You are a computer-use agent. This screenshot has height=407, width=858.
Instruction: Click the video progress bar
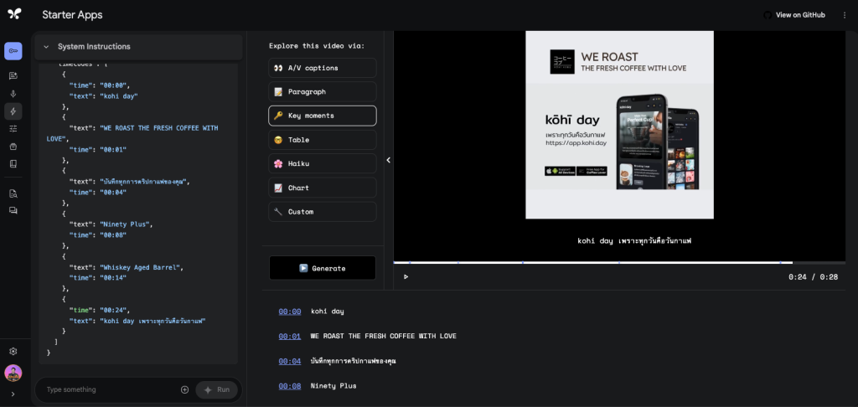click(x=619, y=263)
